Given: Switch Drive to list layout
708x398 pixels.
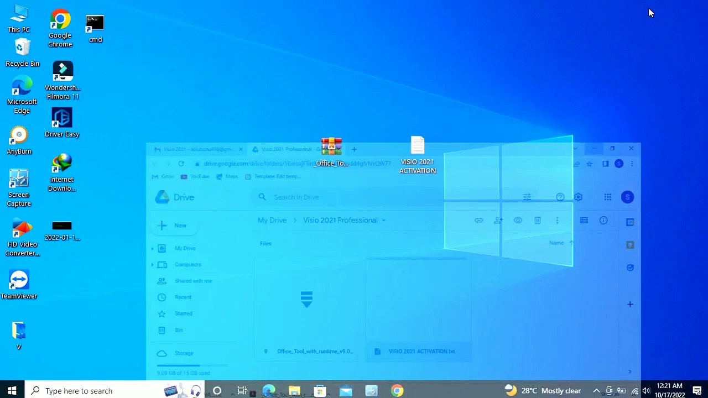Looking at the screenshot, I should (x=584, y=221).
